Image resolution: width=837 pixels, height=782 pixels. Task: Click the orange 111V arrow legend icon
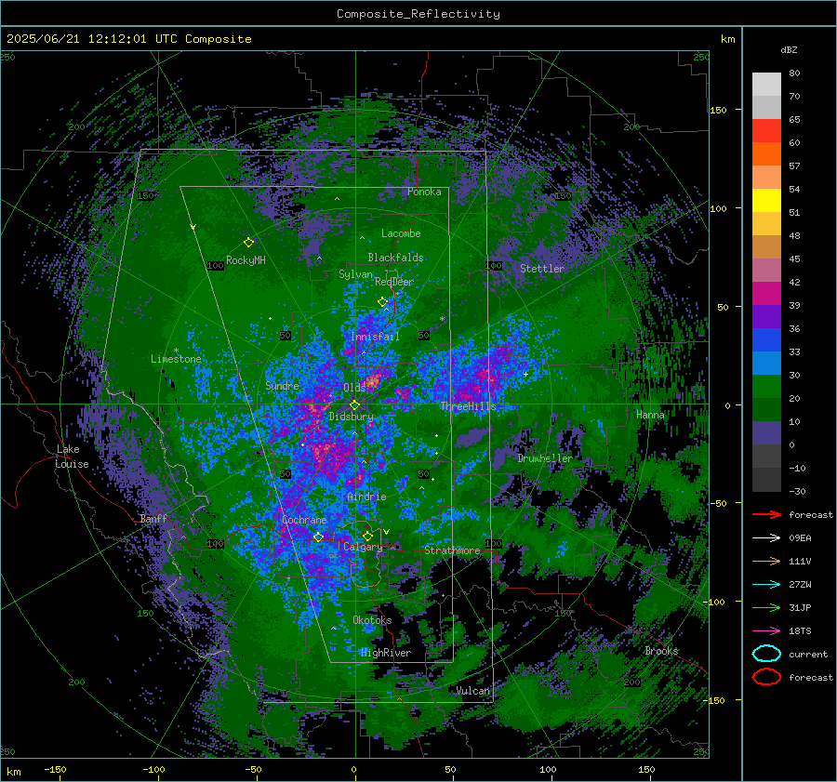(766, 561)
